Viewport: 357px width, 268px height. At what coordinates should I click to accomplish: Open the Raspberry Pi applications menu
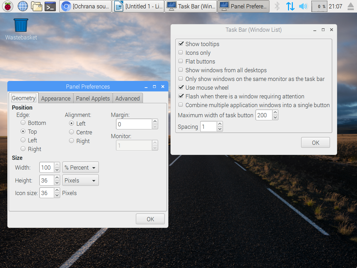click(x=7, y=6)
